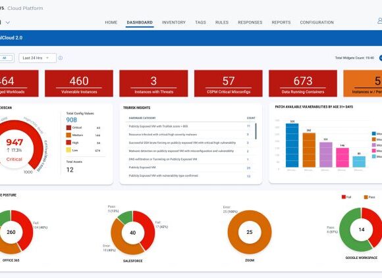Image resolution: width=382 pixels, height=278 pixels.
Task: Go to the Reports tab
Action: pyautogui.click(x=281, y=22)
